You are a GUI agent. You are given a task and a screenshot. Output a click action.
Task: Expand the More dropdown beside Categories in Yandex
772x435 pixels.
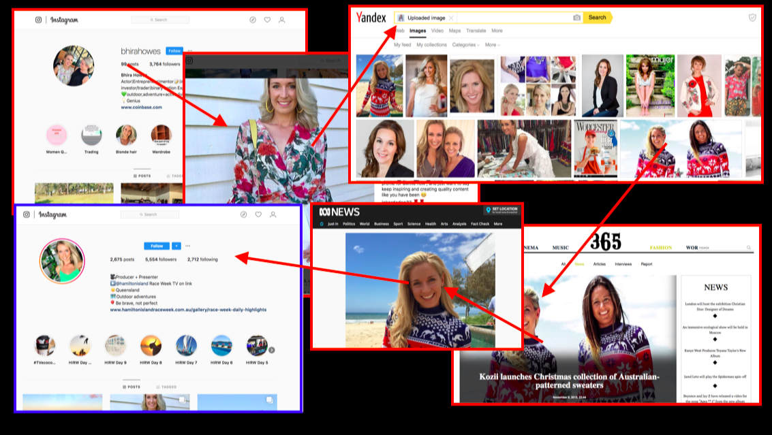[x=493, y=45]
